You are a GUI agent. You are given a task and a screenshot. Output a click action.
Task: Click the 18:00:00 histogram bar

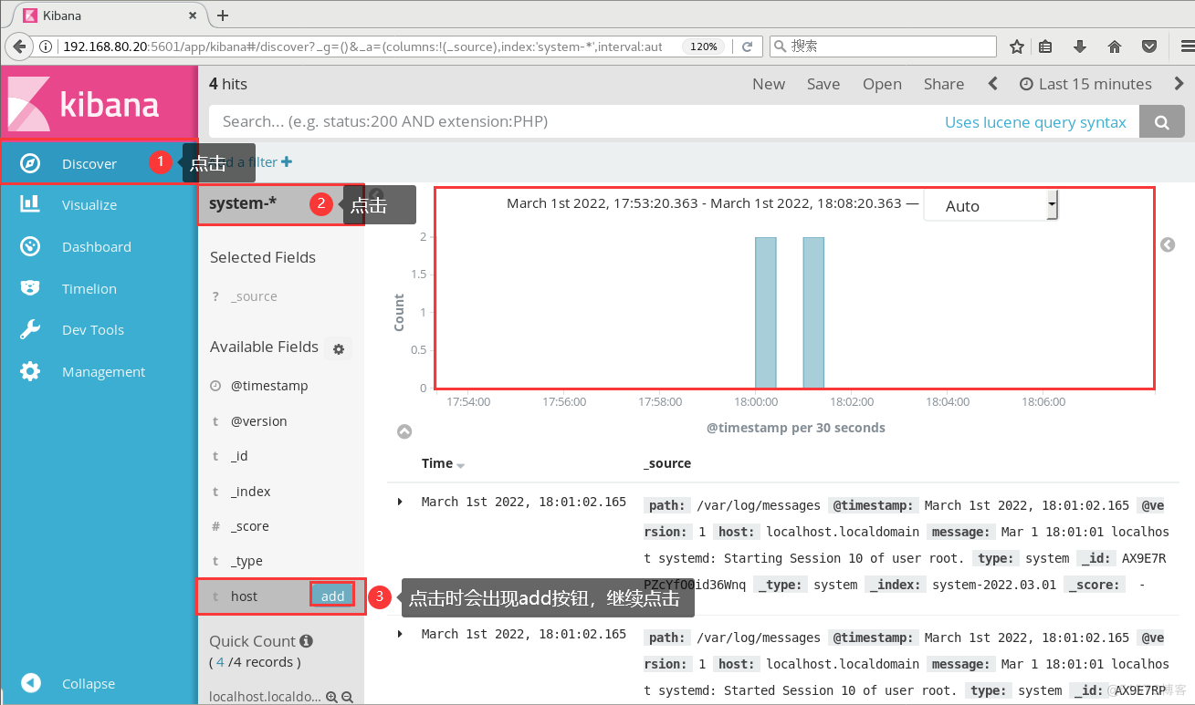(x=766, y=313)
